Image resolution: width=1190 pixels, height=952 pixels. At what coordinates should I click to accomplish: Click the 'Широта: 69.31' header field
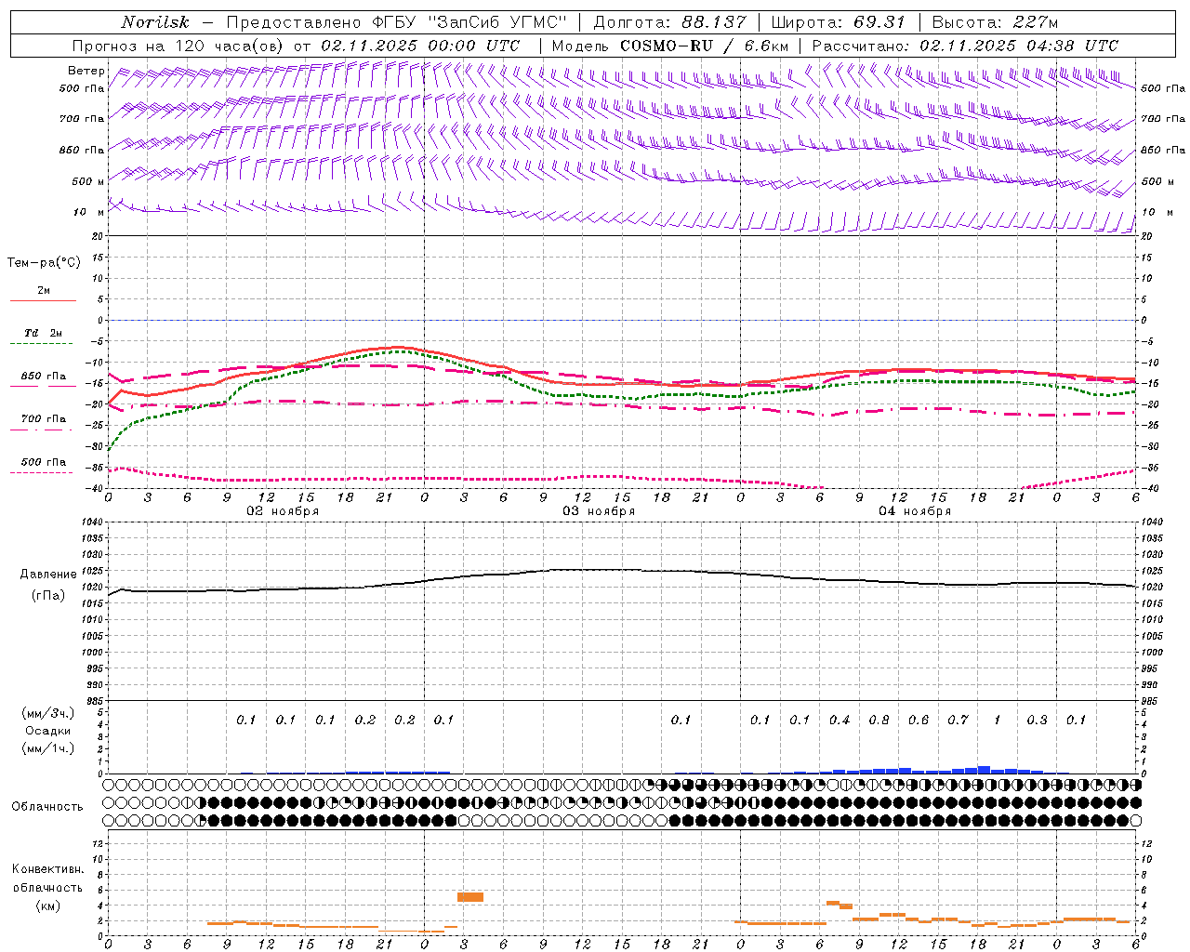click(838, 22)
